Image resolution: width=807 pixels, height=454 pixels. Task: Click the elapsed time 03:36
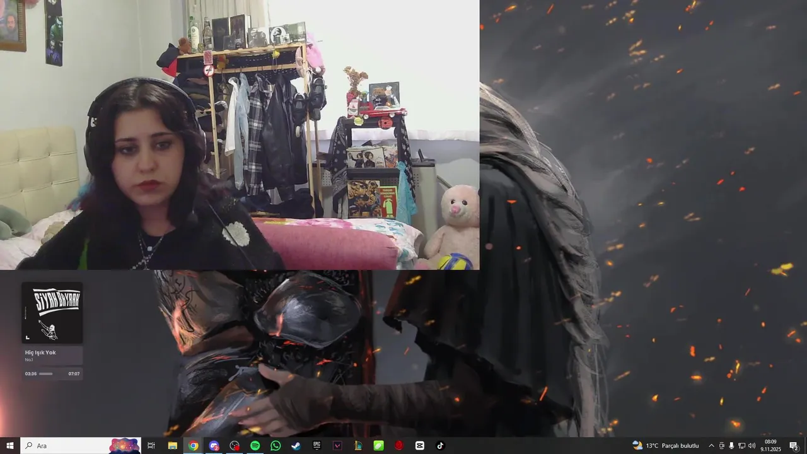30,374
